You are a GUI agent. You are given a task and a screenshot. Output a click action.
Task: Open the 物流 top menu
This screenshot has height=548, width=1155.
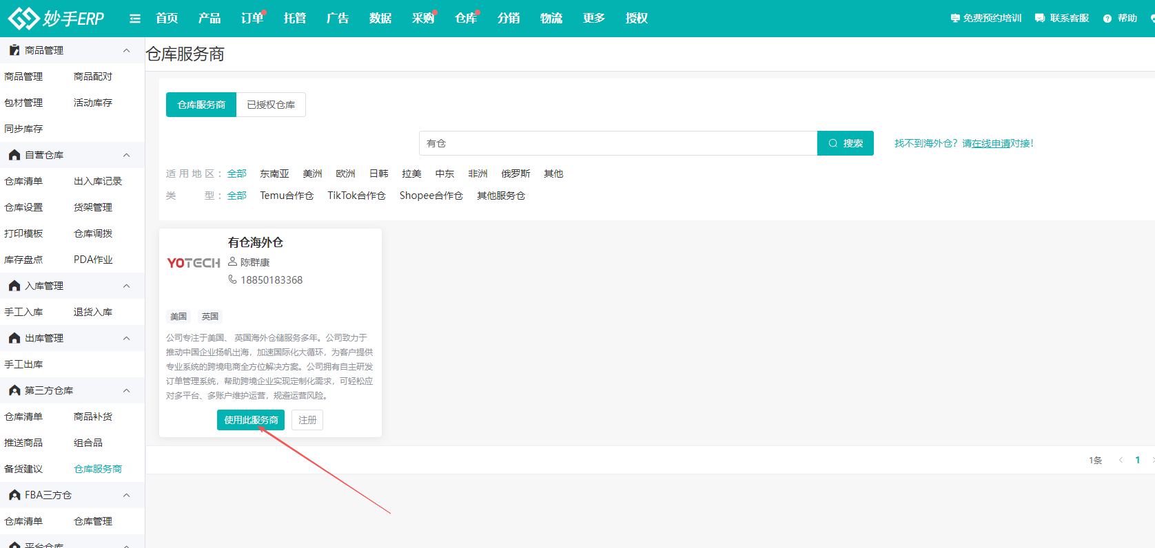551,19
